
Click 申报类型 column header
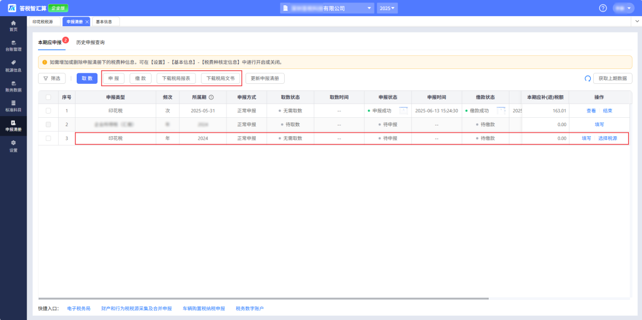tap(115, 98)
